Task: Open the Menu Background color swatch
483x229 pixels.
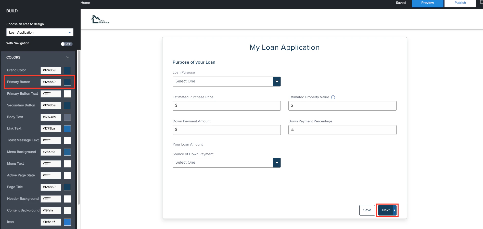Action: 67,152
